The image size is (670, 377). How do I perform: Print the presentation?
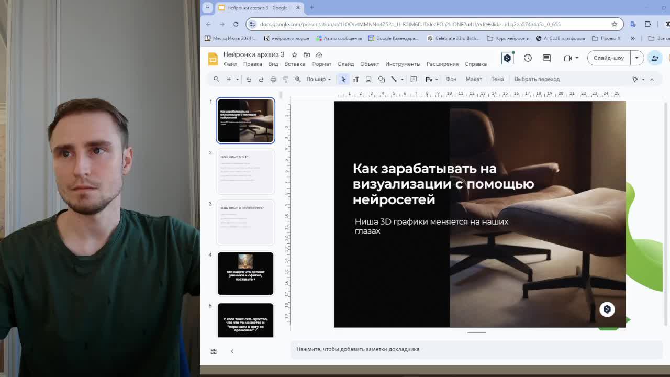[x=273, y=79]
